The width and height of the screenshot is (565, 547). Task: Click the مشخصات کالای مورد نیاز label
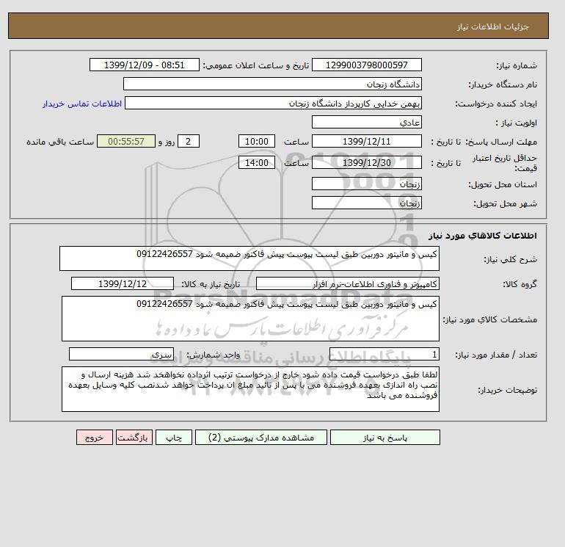489,319
